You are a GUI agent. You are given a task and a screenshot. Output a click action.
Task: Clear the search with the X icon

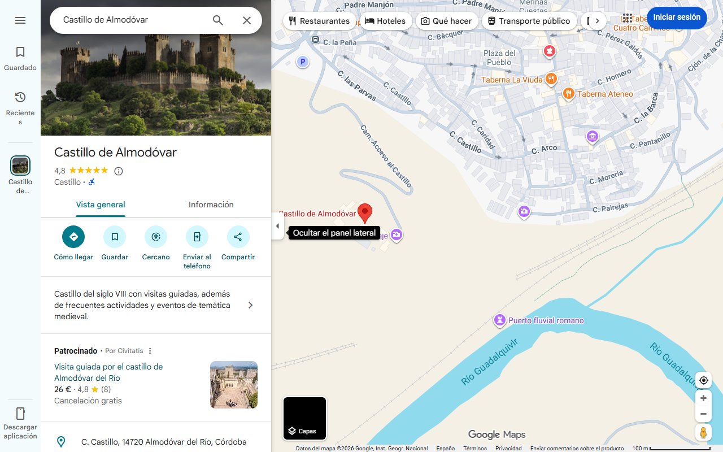click(247, 20)
